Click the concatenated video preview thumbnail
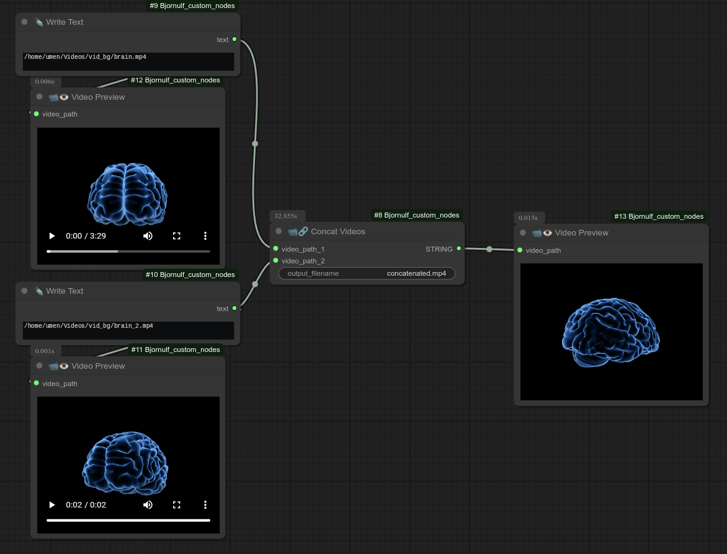 611,332
